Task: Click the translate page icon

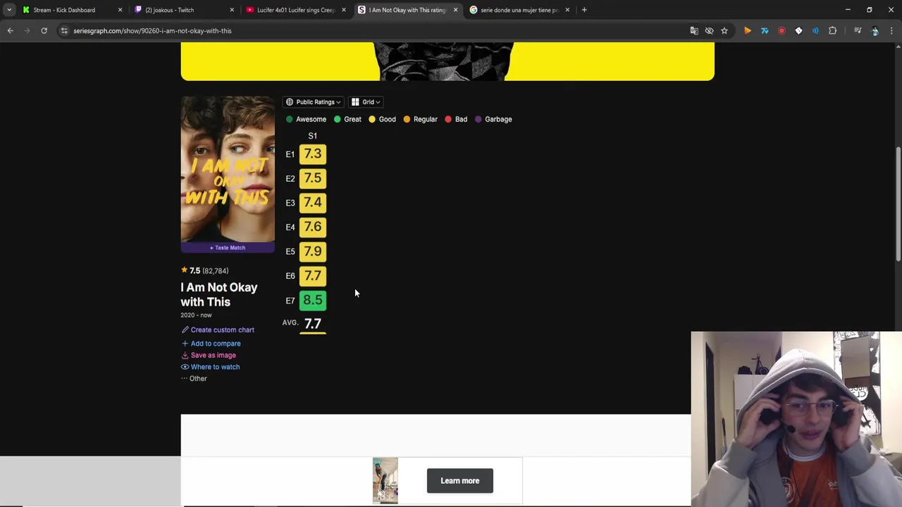Action: point(694,31)
